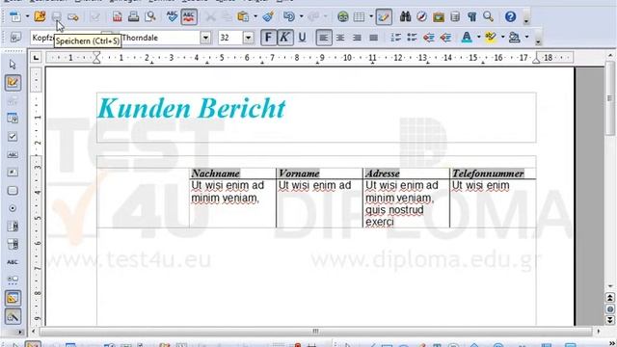Screen dimensions: 617x347
Task: Open the Help question mark icon
Action: pyautogui.click(x=510, y=16)
